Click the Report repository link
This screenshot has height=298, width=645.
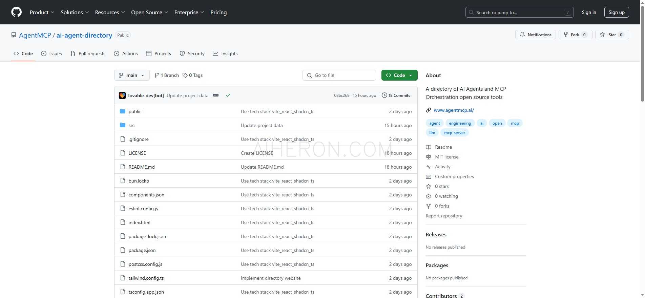444,216
